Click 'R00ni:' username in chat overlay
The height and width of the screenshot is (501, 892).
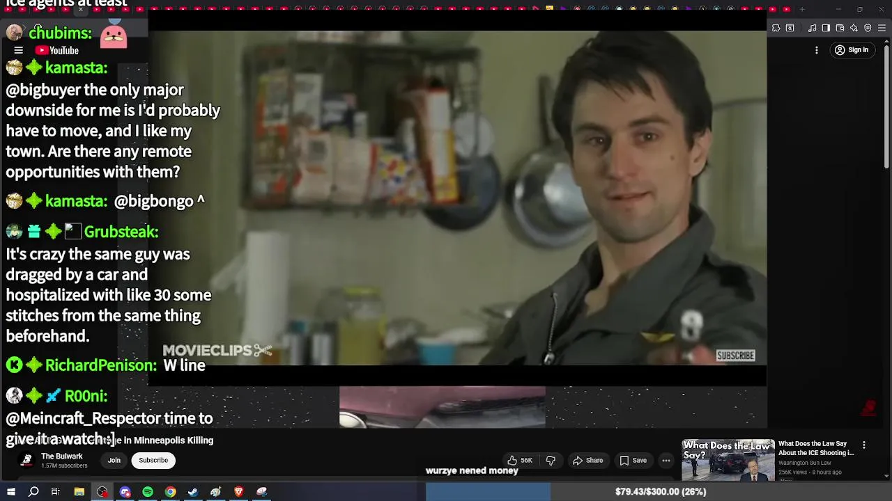coord(86,396)
